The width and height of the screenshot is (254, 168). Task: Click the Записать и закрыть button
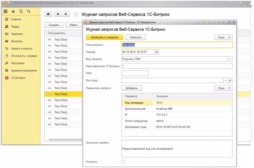(x=105, y=37)
